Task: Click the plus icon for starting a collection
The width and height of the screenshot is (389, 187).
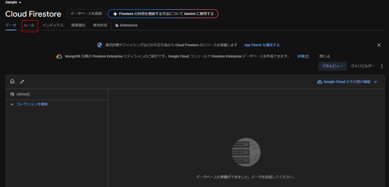Action: pos(12,105)
